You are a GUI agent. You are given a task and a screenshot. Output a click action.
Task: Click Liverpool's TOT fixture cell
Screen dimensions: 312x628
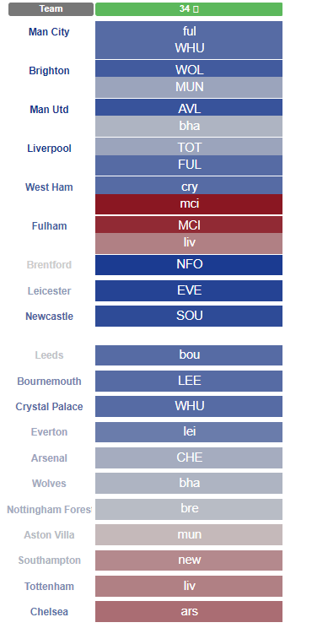[189, 147]
